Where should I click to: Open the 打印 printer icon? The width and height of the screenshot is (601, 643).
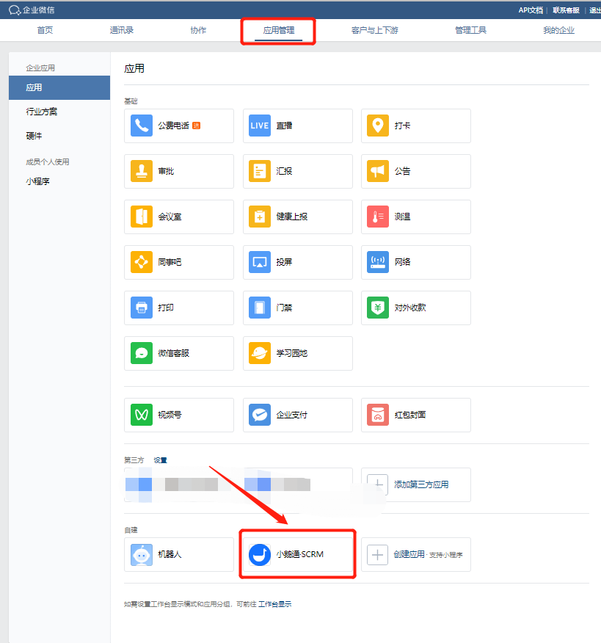click(x=142, y=308)
